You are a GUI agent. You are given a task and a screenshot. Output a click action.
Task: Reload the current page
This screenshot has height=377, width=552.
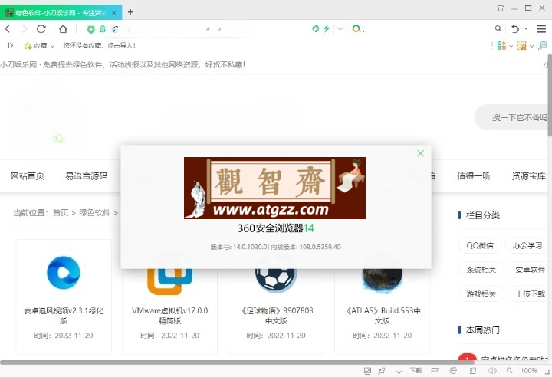[41, 29]
